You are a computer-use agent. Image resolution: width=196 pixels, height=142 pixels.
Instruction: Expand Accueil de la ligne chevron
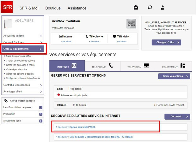[x=41, y=36]
